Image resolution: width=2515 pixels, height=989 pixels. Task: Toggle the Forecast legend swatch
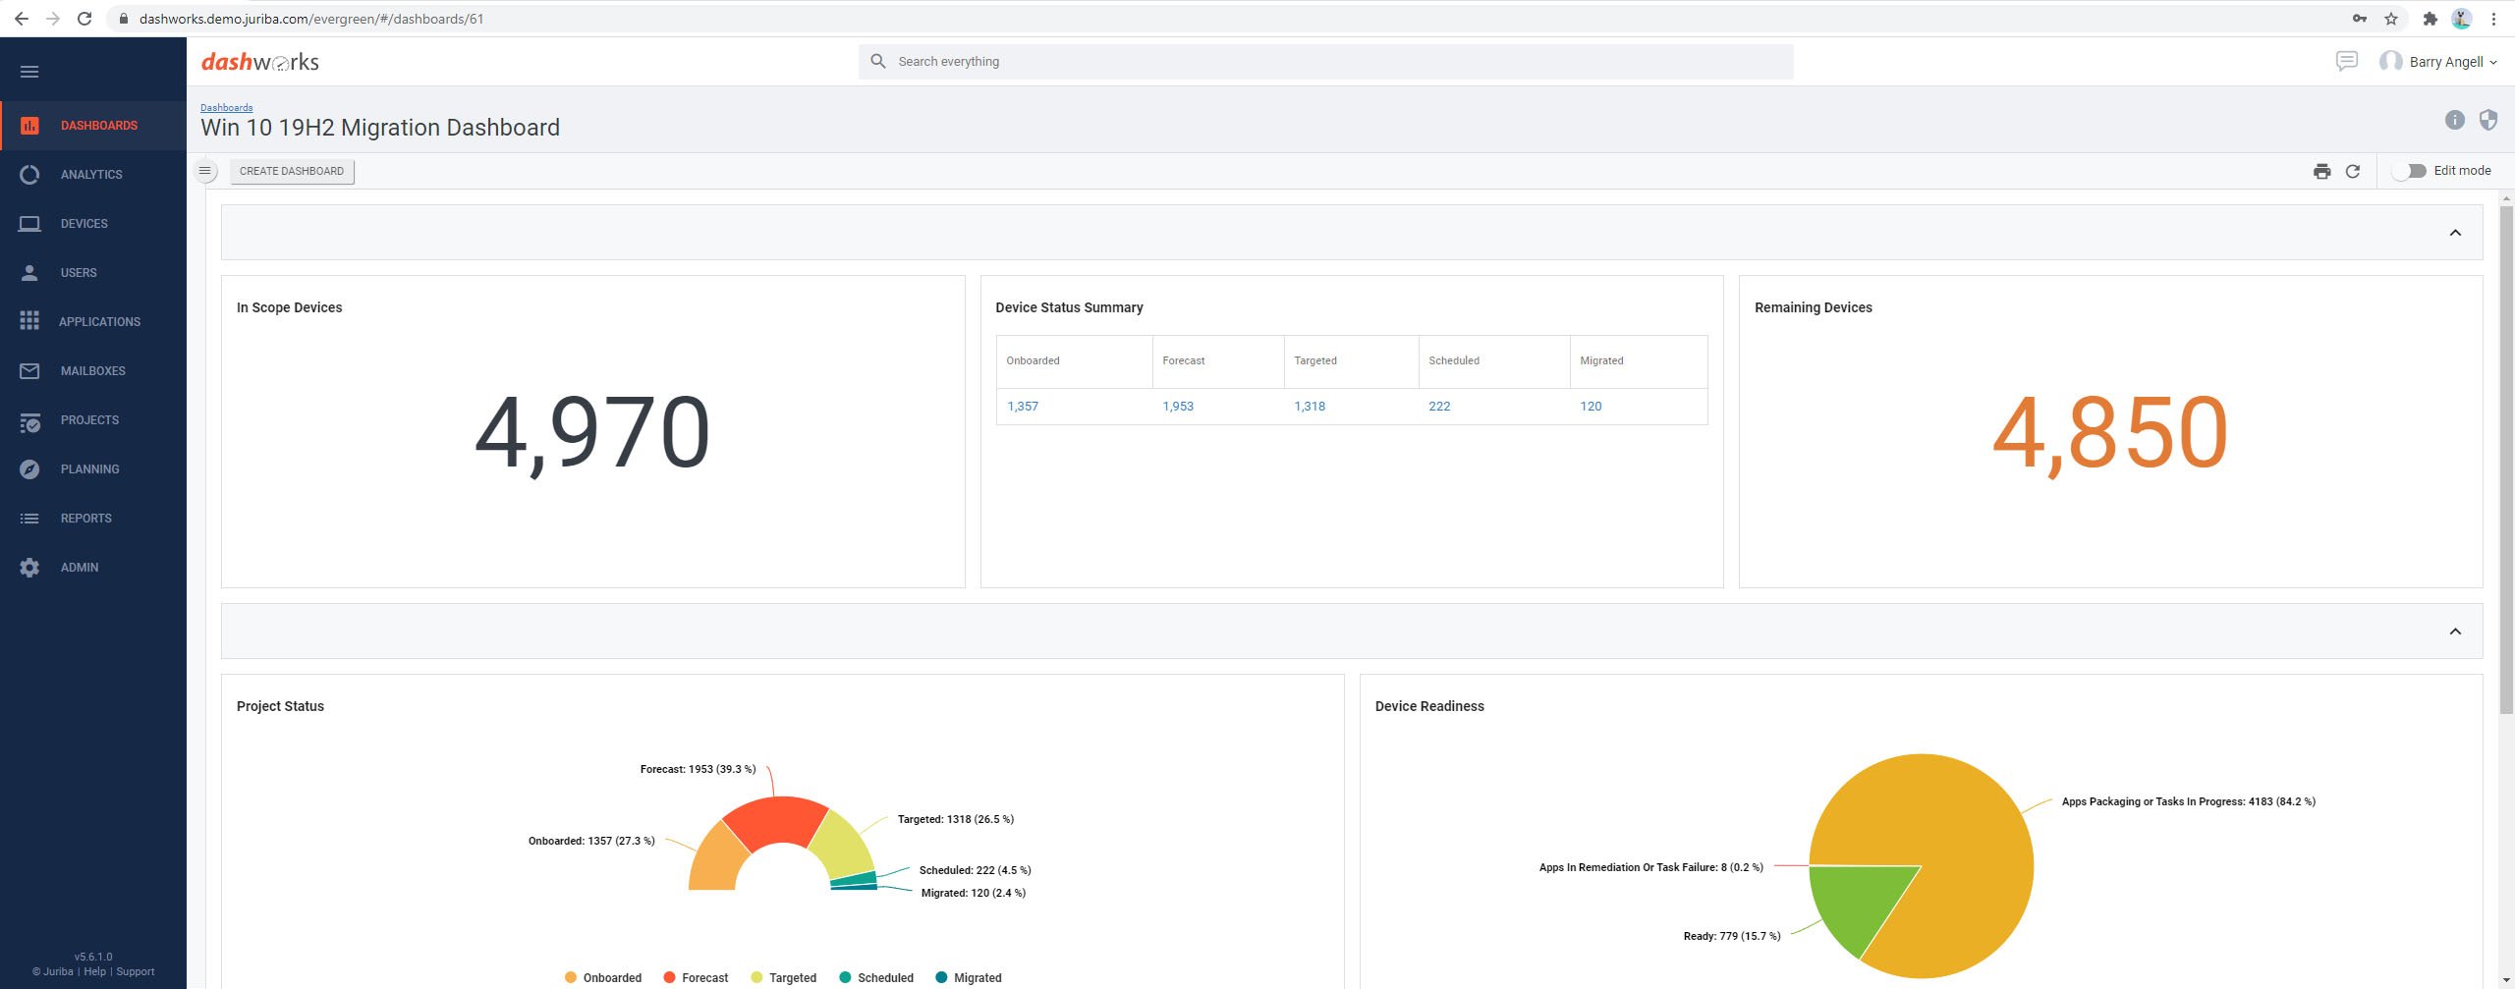tap(669, 977)
